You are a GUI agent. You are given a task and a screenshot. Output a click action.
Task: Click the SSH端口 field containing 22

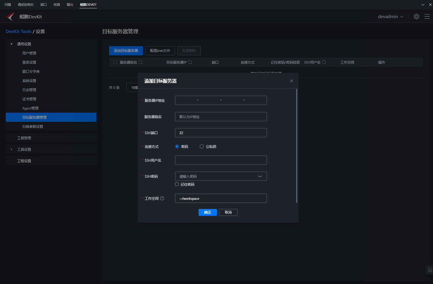click(x=221, y=133)
